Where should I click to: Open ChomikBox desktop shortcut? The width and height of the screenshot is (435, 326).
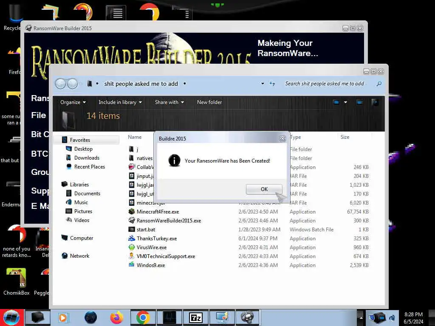(x=17, y=281)
